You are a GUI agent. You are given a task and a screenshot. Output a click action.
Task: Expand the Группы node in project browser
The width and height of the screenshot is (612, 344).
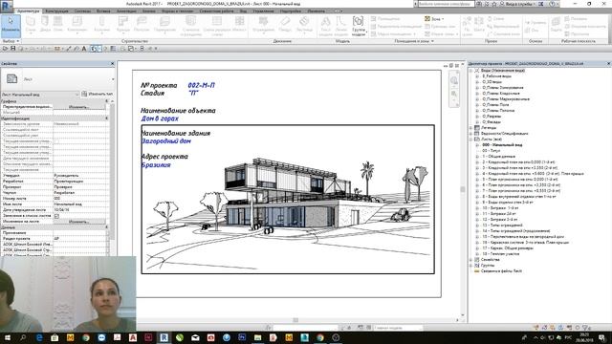click(471, 266)
